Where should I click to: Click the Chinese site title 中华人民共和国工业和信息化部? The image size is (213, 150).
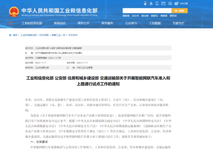point(59,11)
